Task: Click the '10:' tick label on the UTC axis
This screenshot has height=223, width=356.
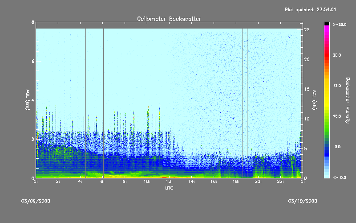Action: coord(147,182)
